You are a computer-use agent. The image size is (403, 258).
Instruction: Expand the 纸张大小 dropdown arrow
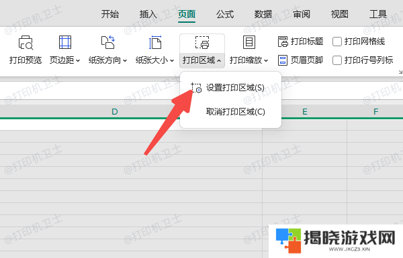pos(172,61)
